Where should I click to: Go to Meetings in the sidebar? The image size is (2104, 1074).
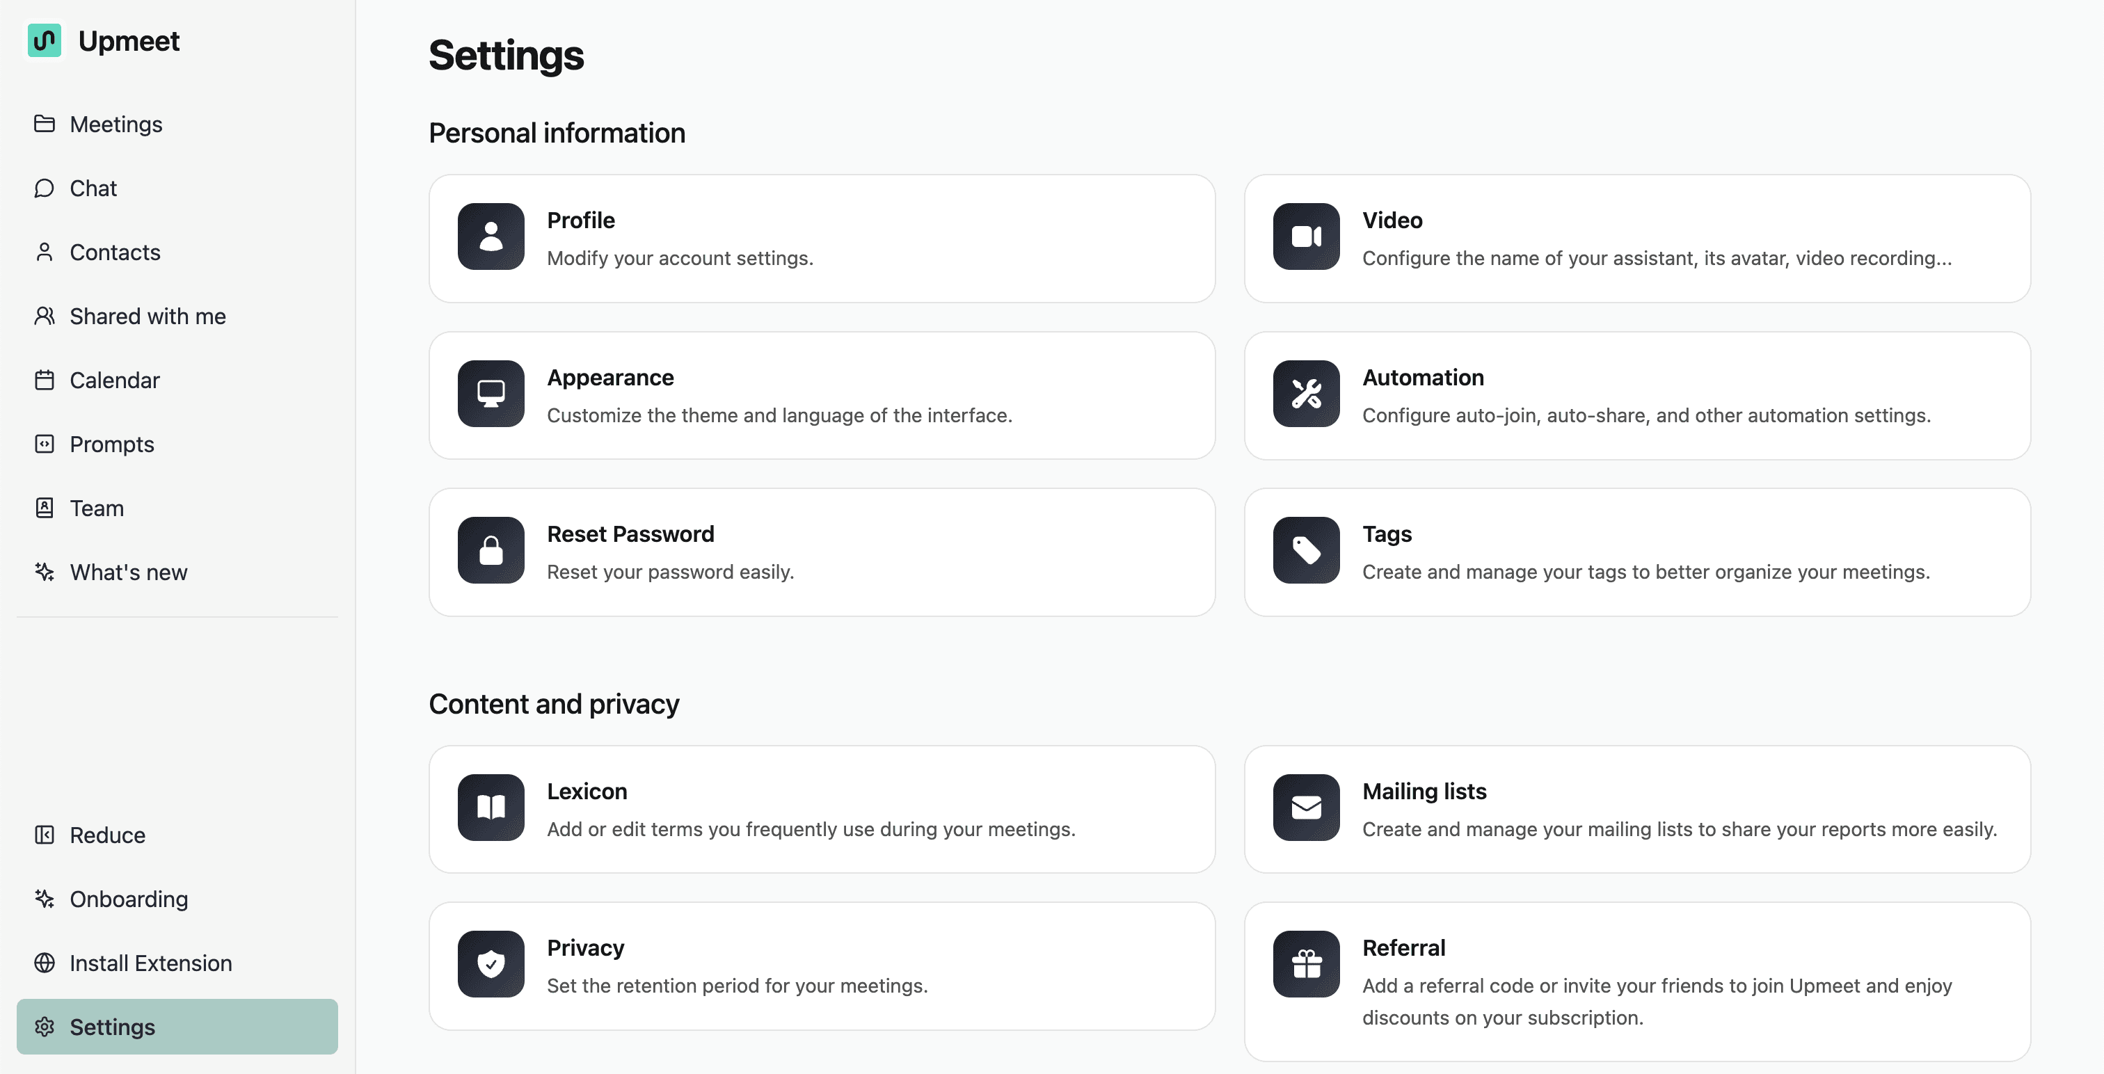coord(116,124)
